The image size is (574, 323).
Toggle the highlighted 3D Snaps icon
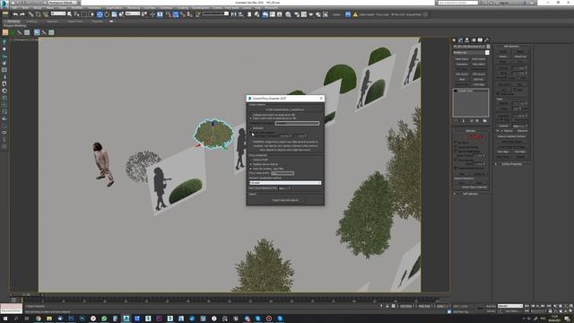(x=176, y=14)
